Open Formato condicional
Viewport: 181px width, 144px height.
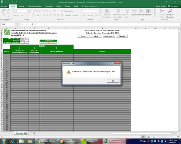pos(107,13)
